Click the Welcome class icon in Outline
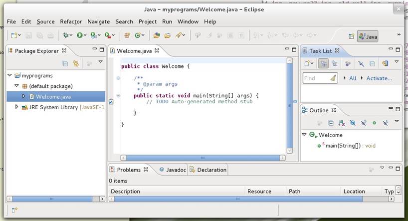The height and width of the screenshot is (221, 408). [313, 135]
